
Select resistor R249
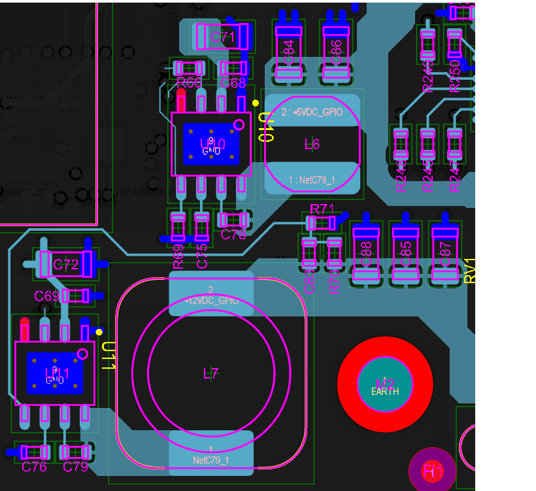click(427, 44)
